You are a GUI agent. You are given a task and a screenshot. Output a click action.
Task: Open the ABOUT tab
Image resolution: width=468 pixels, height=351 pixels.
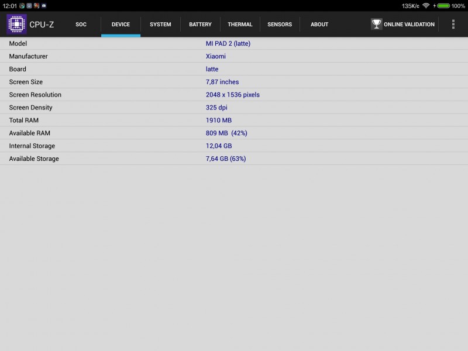point(319,25)
